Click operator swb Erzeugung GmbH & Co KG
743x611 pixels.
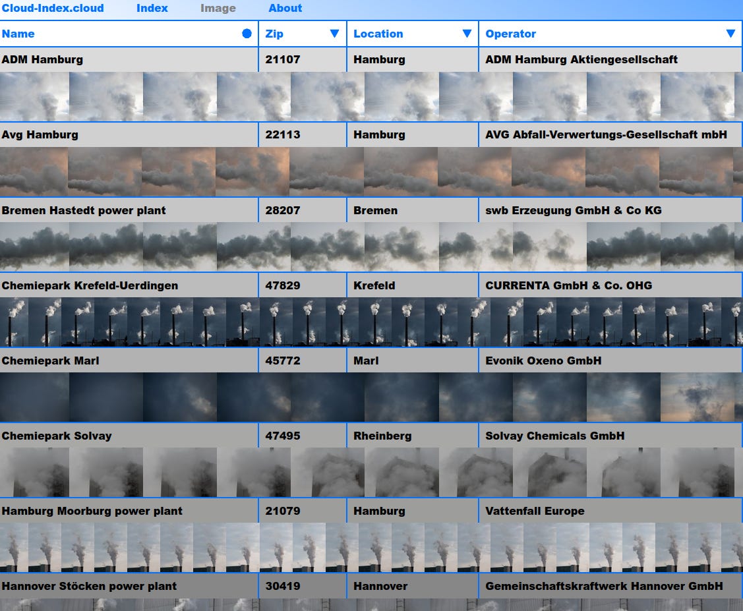(574, 210)
